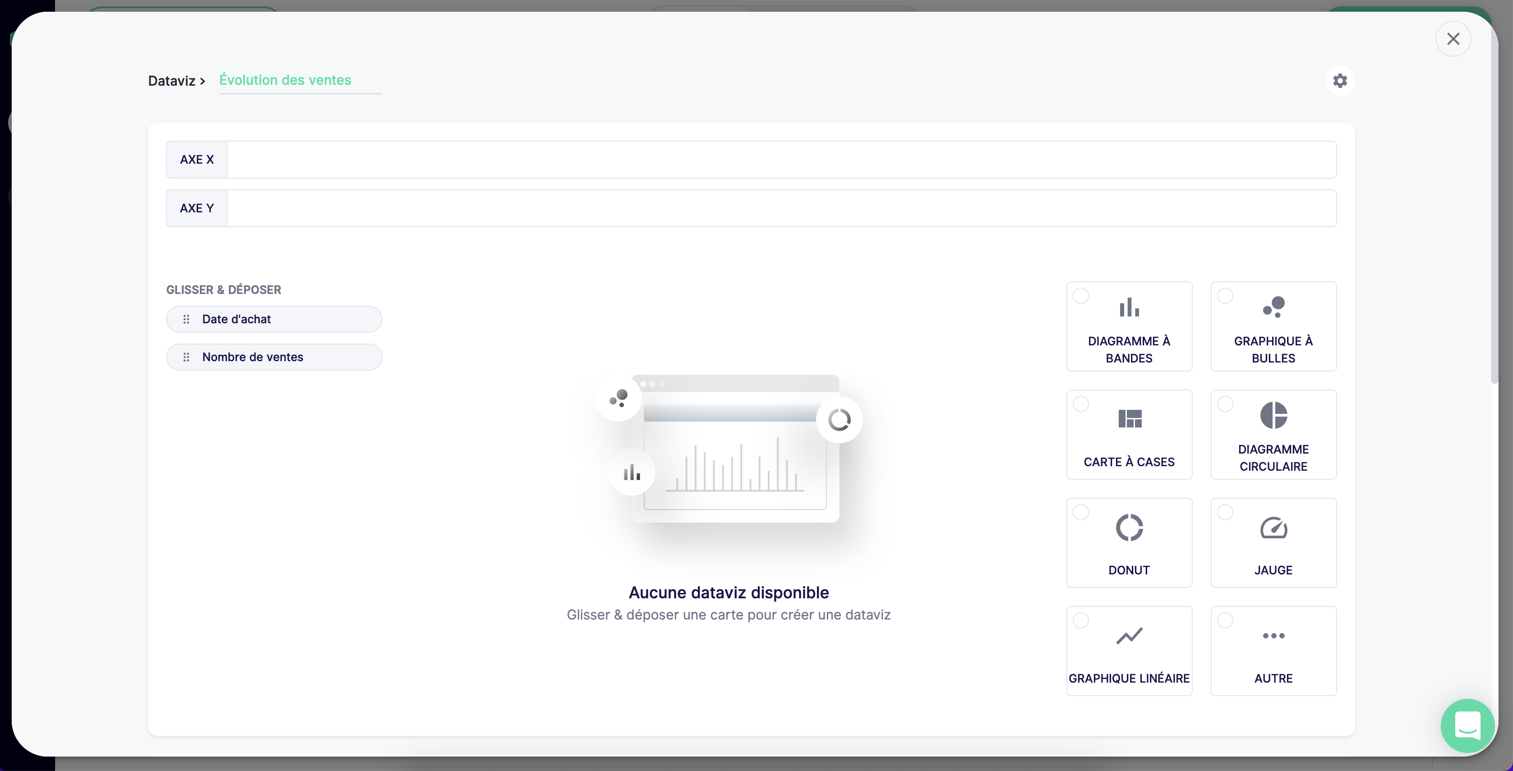Click the donut ring icon
The height and width of the screenshot is (771, 1513).
pos(1129,528)
